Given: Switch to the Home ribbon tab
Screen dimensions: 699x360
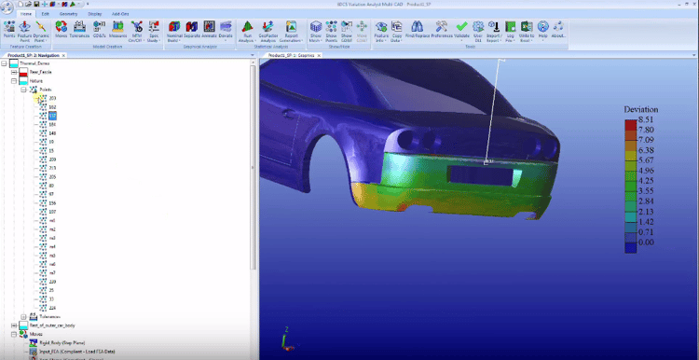Looking at the screenshot, I should point(26,14).
